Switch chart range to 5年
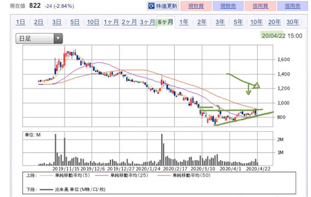Screen dimensions: 311x197 click(238, 22)
